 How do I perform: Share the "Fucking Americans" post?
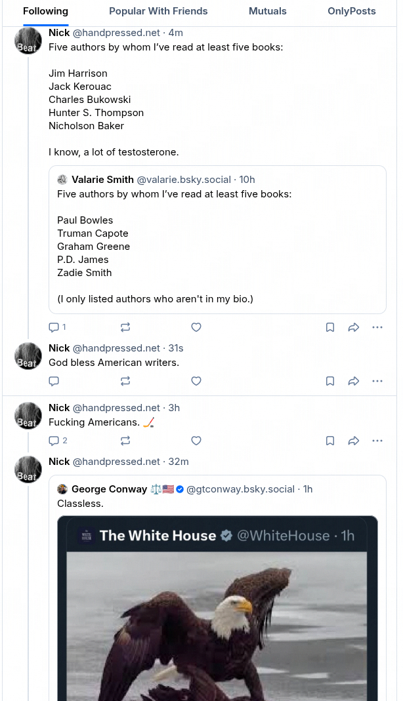[x=353, y=441]
